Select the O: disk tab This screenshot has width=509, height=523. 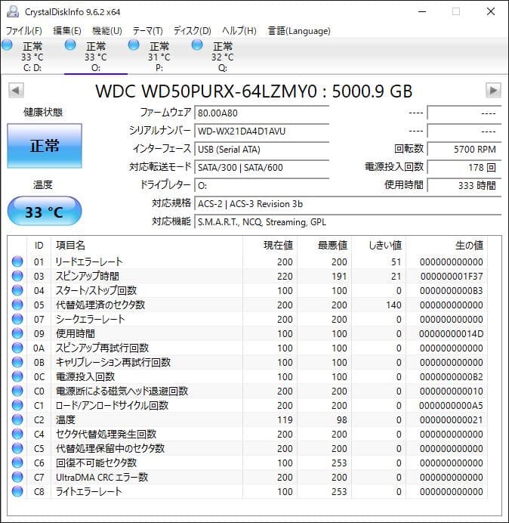point(96,57)
